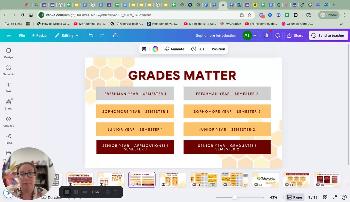The image size is (350, 202).
Task: Open a new browser tab
Action: click(x=334, y=5)
